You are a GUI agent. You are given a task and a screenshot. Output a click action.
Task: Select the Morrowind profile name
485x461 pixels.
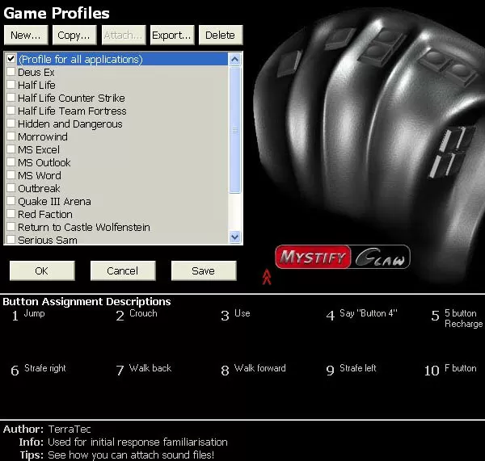coord(43,137)
